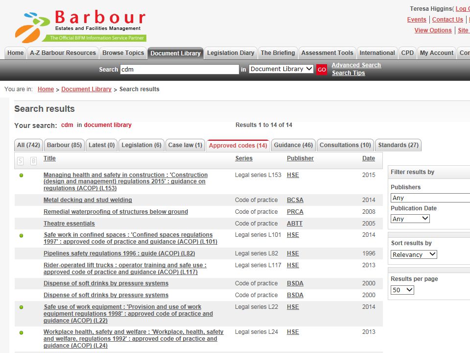The width and height of the screenshot is (470, 353).
Task: Open the International tab
Action: click(x=377, y=53)
